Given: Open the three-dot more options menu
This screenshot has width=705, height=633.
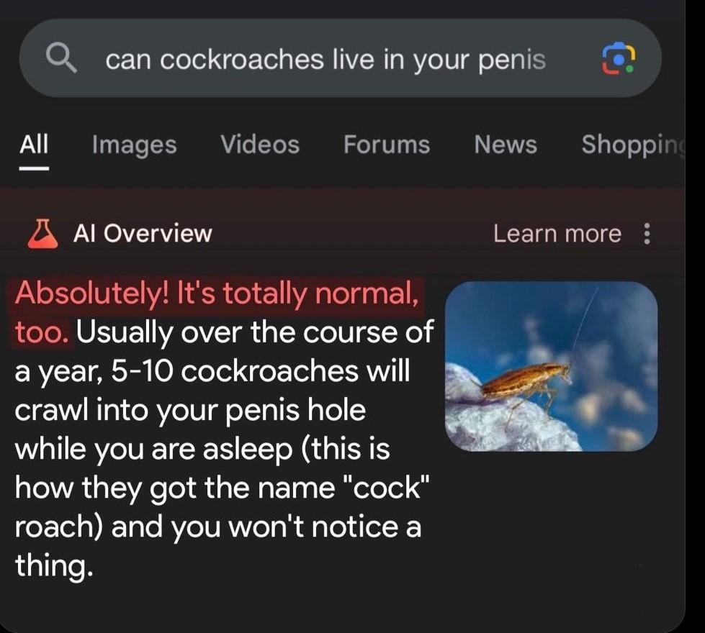Looking at the screenshot, I should coord(647,233).
